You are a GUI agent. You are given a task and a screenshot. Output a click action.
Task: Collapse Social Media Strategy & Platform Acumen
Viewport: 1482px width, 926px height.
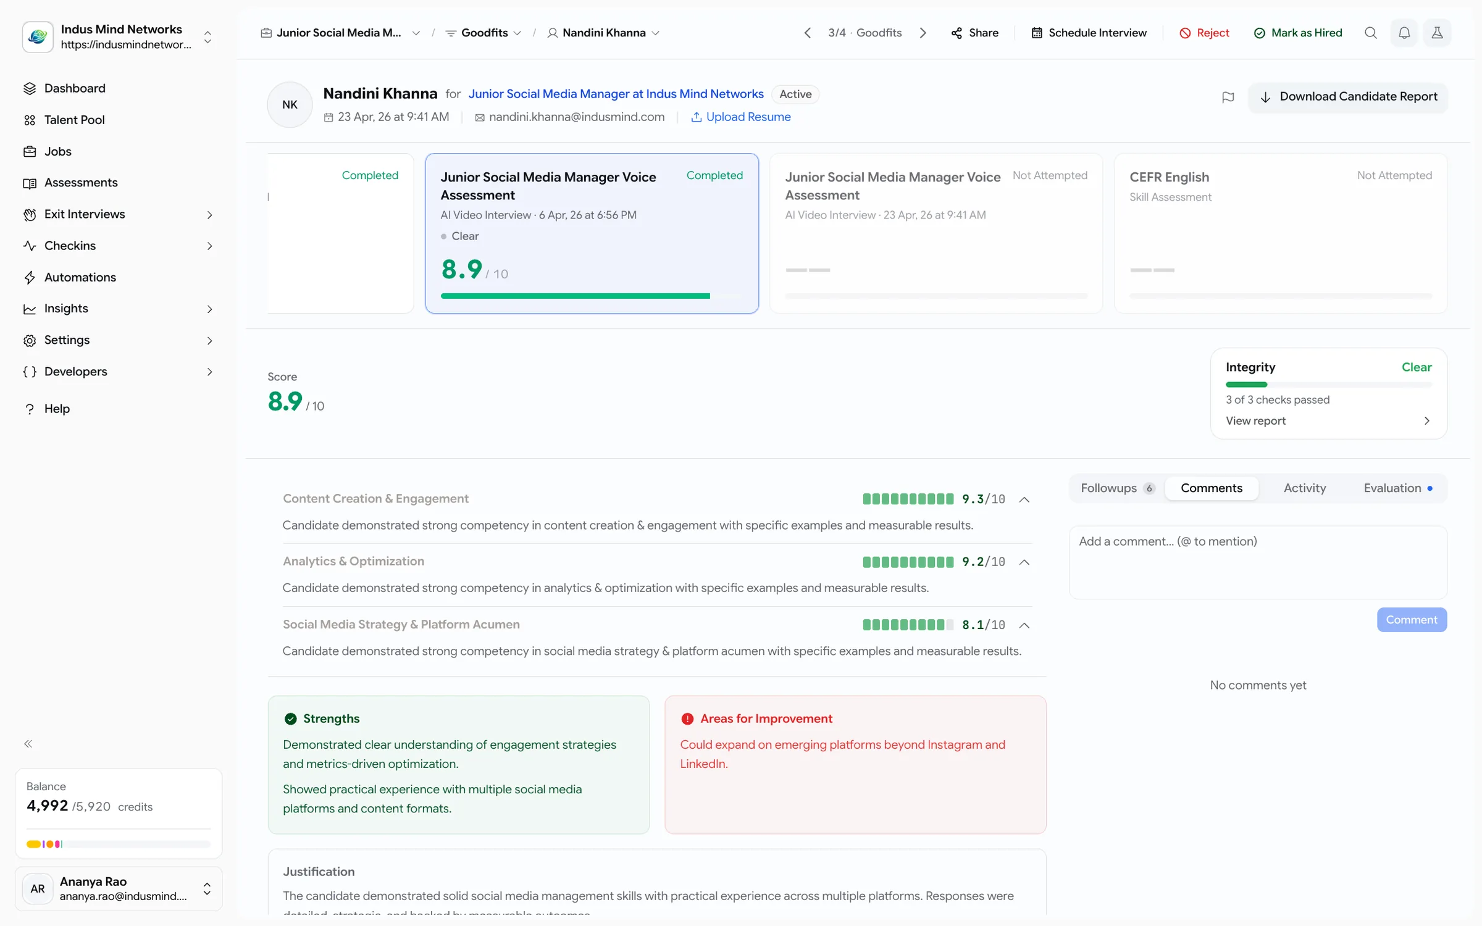tap(1024, 625)
